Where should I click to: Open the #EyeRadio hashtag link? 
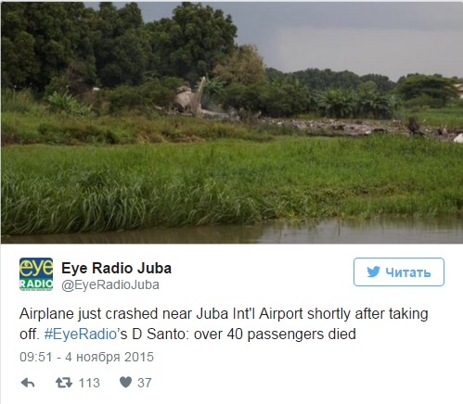coord(80,335)
